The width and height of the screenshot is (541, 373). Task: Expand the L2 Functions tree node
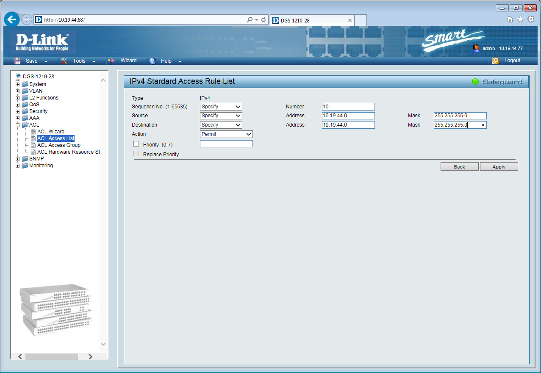(18, 98)
